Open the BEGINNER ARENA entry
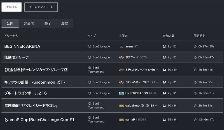Viewport: 224px width, 130px height. click(x=22, y=46)
